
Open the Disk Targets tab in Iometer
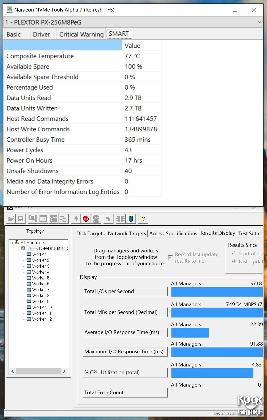click(x=91, y=233)
